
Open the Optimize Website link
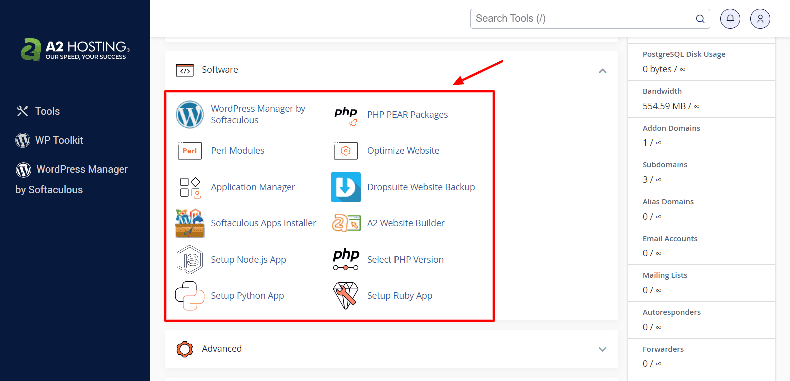tap(403, 151)
